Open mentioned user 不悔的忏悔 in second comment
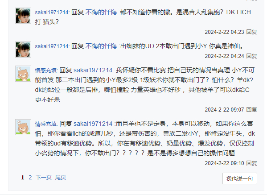267x195 pixels. coord(101,46)
